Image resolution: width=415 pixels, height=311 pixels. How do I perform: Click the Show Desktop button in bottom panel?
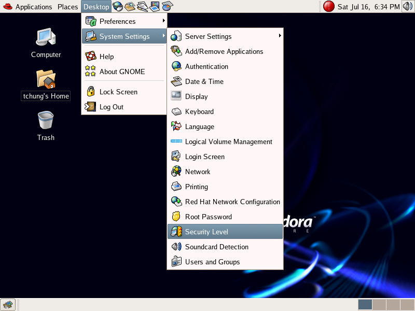point(8,305)
